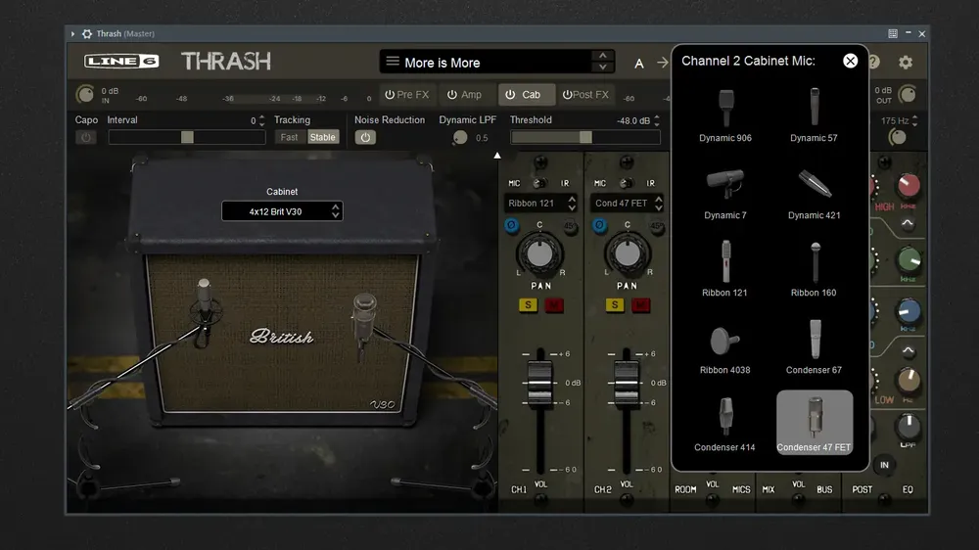Pick the Condenser 67 mic
Viewport: 979px width, 550px height.
click(814, 348)
